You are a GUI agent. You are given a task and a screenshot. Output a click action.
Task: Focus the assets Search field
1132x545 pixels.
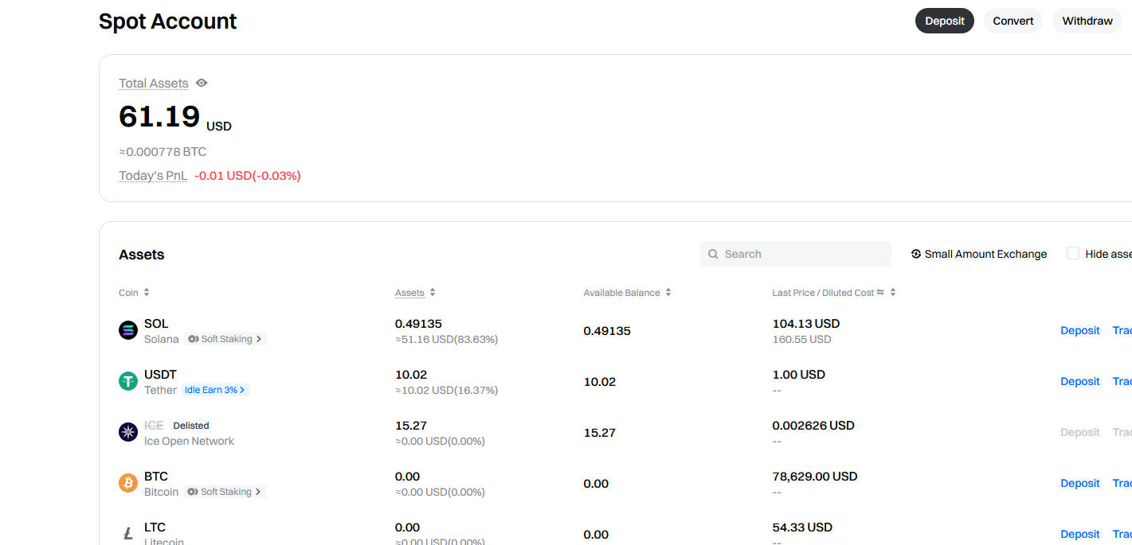pyautogui.click(x=796, y=254)
